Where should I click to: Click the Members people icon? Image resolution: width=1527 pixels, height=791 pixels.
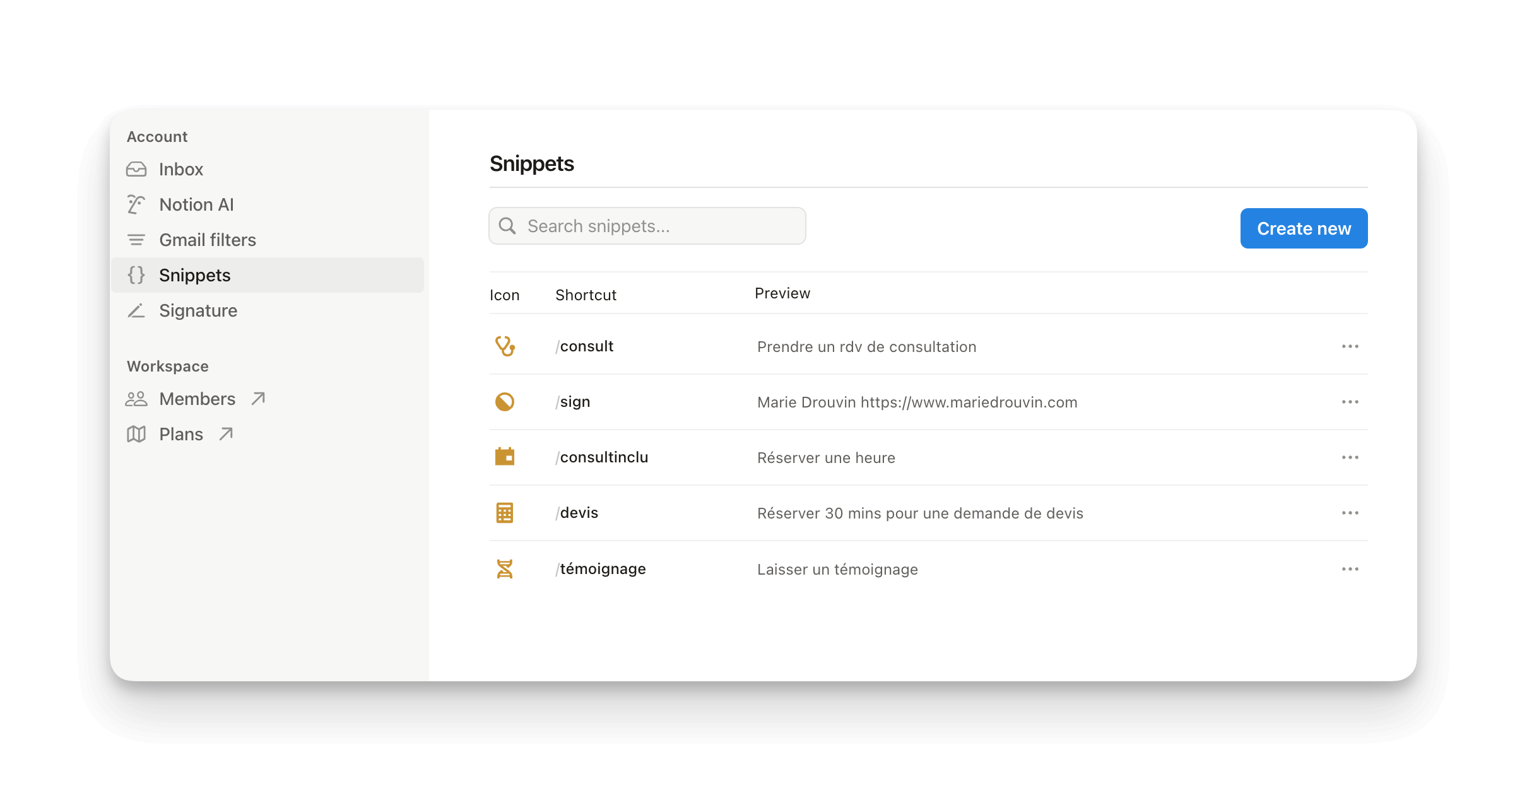click(136, 399)
